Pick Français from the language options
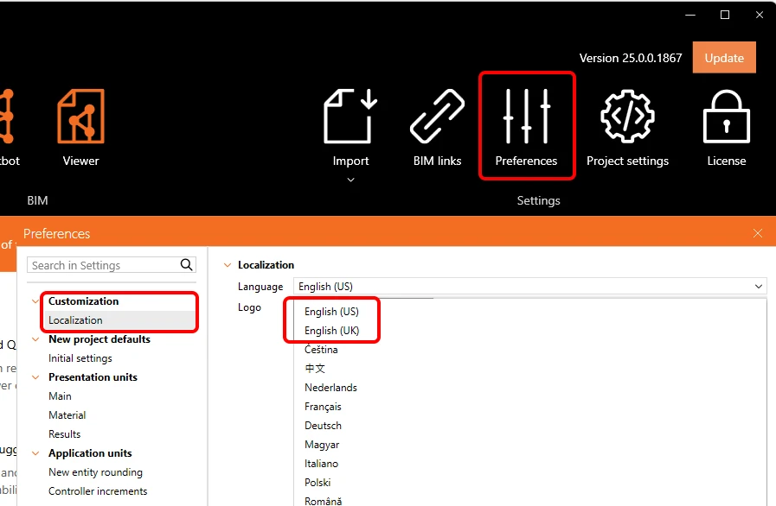Viewport: 776px width, 506px height. 323,407
